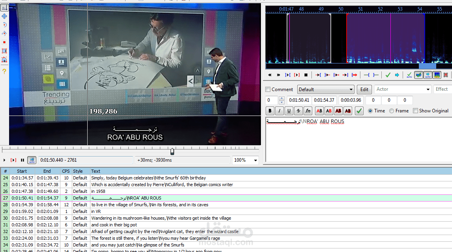Click the Text column header

(x=96, y=171)
